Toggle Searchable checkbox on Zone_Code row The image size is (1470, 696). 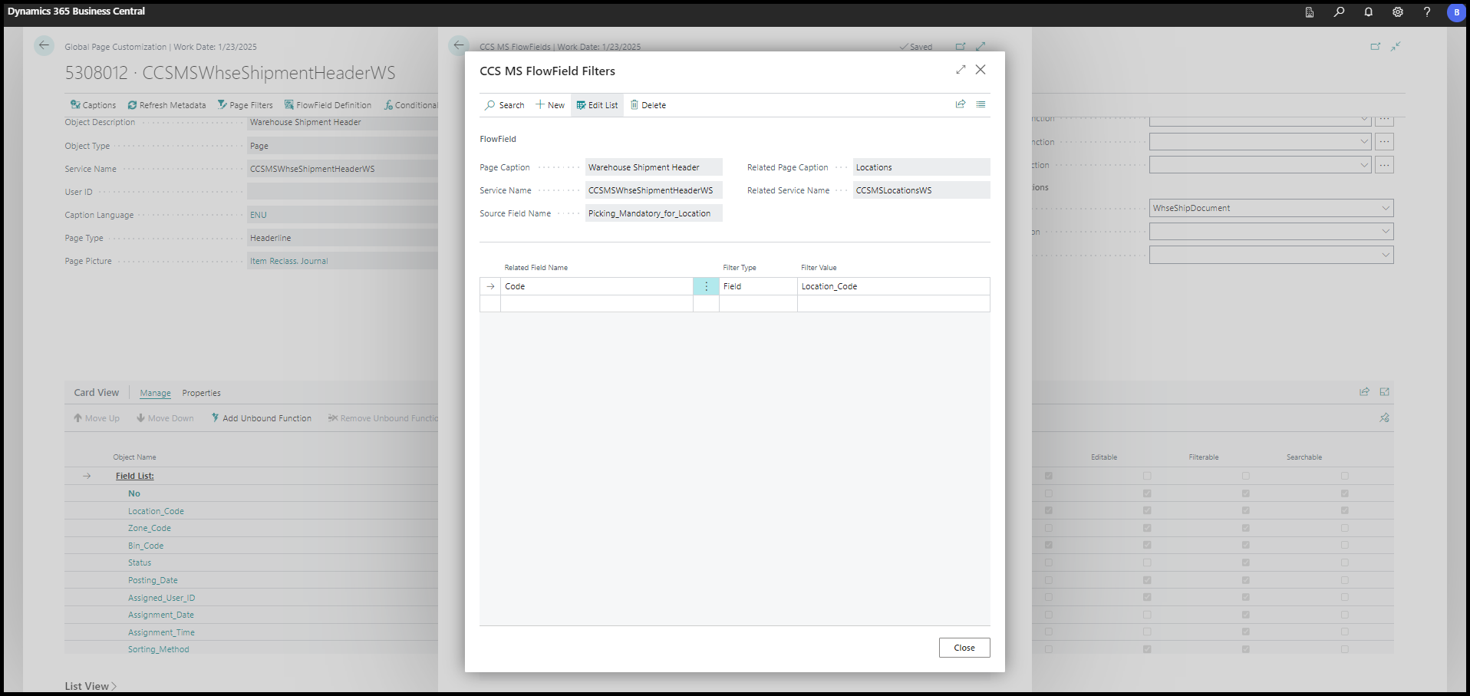(1343, 528)
